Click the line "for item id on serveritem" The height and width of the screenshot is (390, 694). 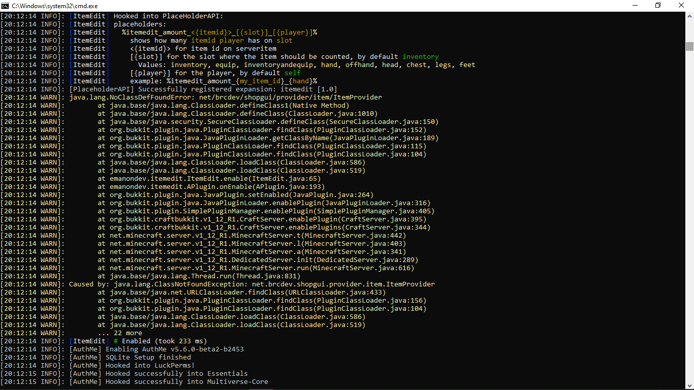[203, 48]
